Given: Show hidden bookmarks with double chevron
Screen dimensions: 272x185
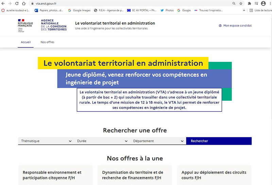Looking at the screenshot, I should point(244,11).
